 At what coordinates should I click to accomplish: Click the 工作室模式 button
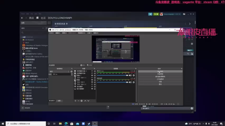click(160, 79)
